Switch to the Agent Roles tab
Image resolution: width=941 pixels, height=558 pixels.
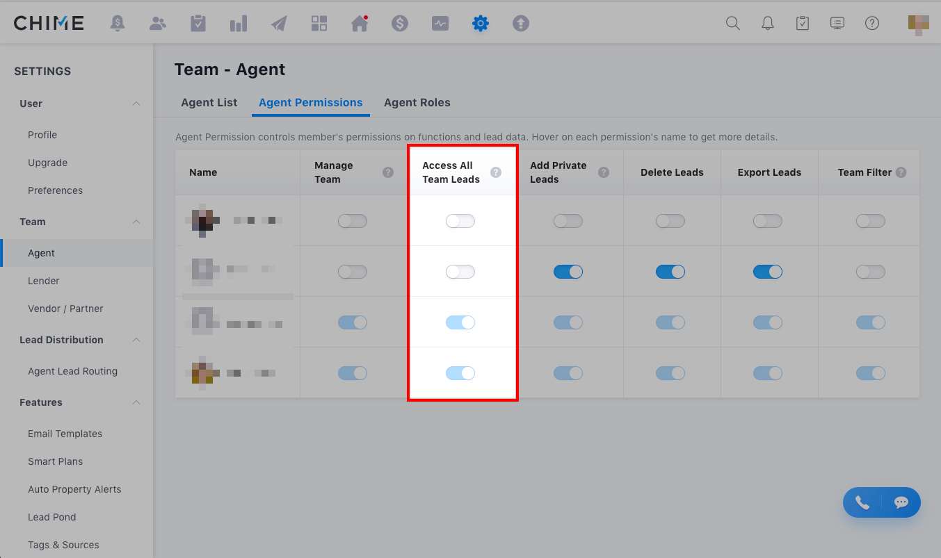417,102
